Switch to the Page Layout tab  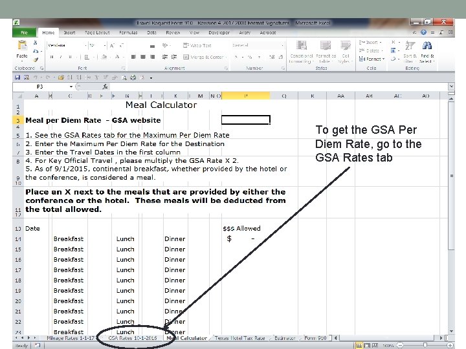tap(97, 33)
